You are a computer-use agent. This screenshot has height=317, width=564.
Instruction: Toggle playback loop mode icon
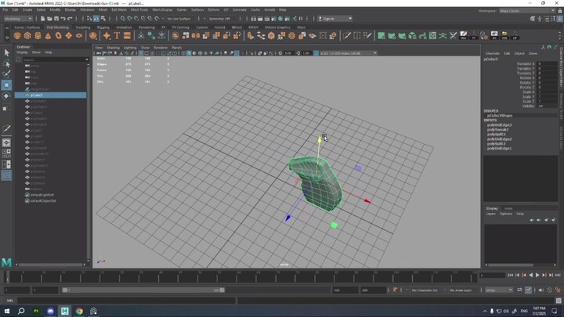coord(519,290)
